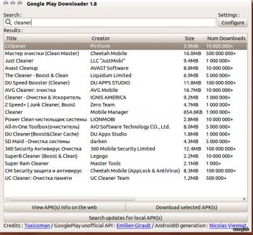Select DU Speed Booster (Cleaner) row
This screenshot has width=253, height=235.
pos(125,83)
